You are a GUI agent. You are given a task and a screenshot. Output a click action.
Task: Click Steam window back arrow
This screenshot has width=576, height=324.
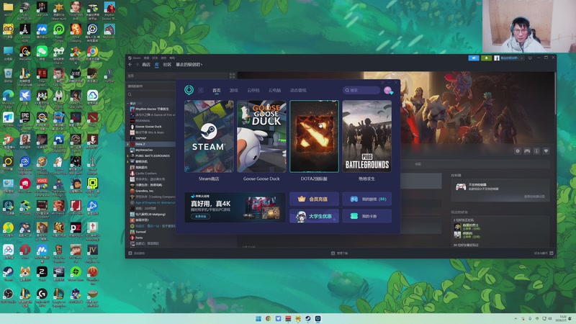pyautogui.click(x=130, y=64)
